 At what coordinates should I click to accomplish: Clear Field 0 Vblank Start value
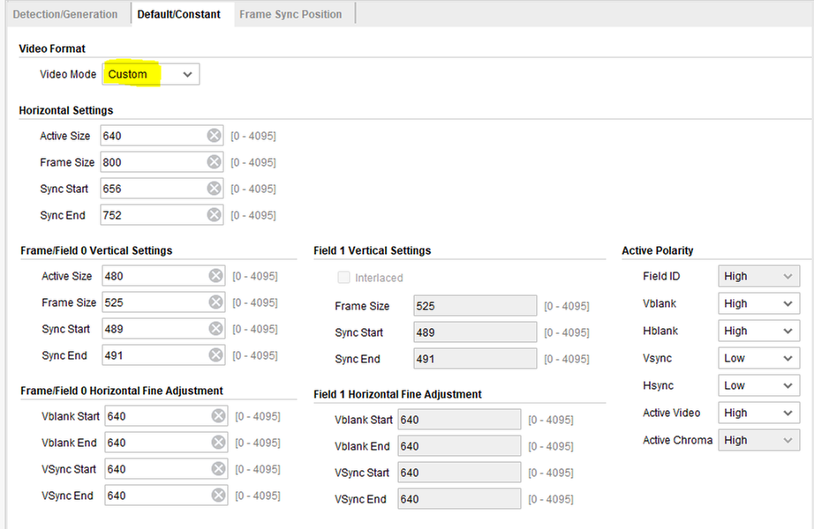tap(217, 416)
